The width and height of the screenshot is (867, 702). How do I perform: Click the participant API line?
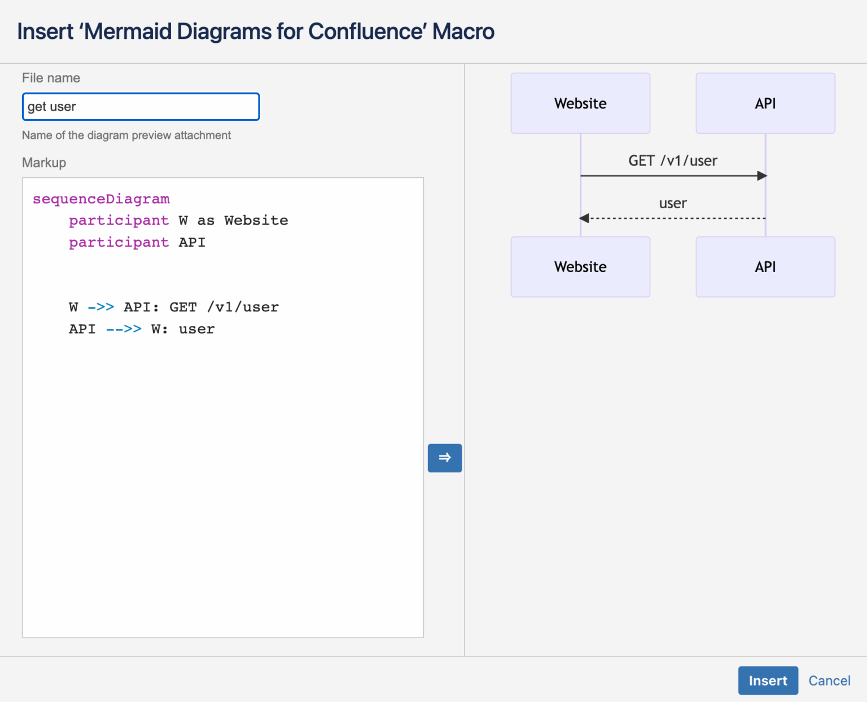137,242
